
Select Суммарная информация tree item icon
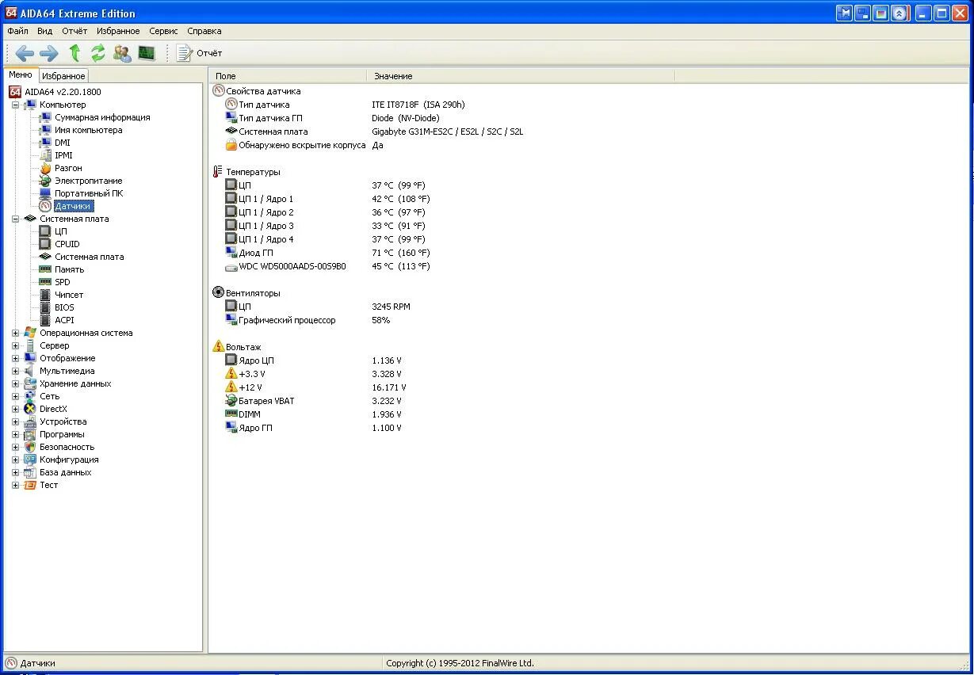[x=45, y=117]
